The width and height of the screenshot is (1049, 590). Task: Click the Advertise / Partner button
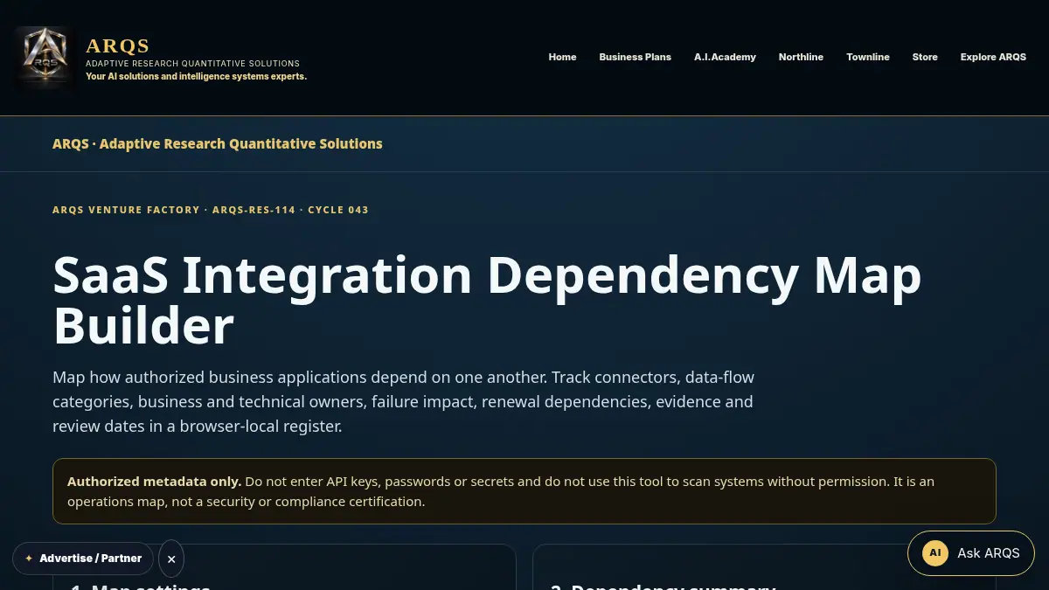point(83,559)
